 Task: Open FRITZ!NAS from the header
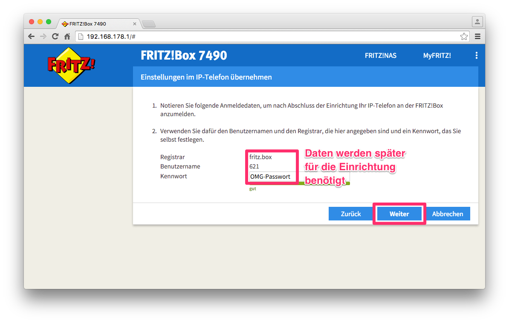point(380,56)
